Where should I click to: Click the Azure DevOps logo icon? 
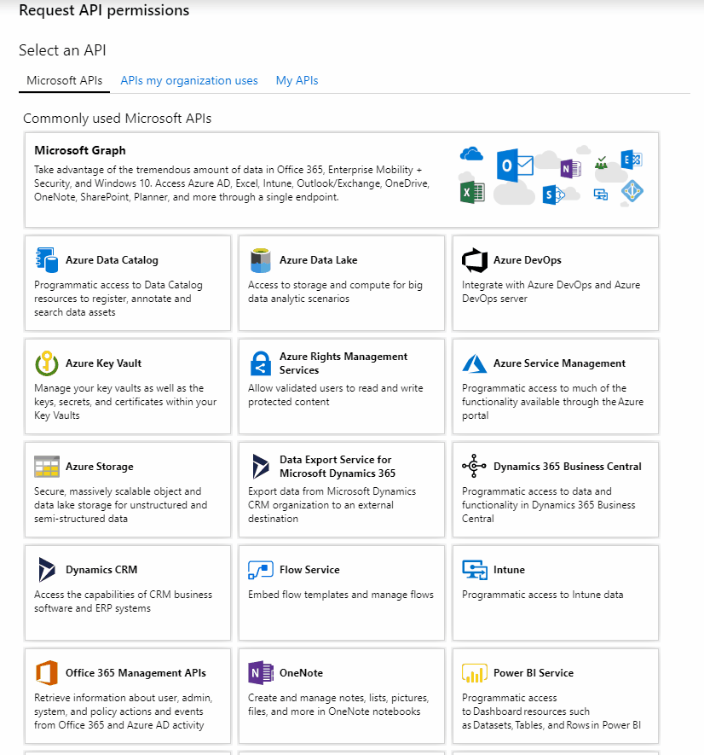pyautogui.click(x=475, y=260)
